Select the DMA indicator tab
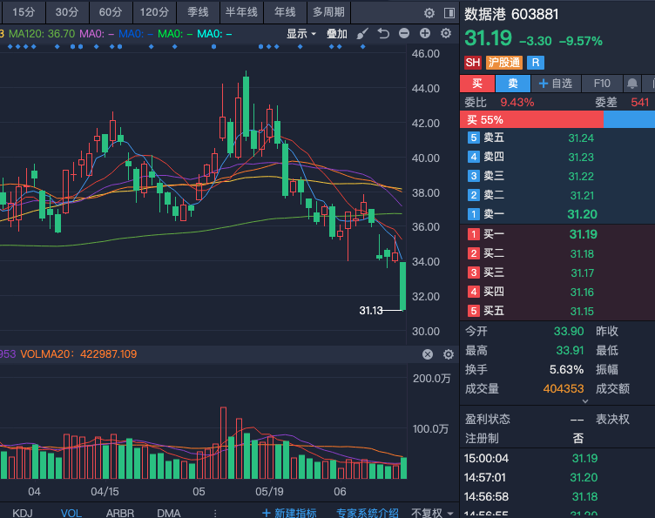Screen dimensions: 655x518 (x=169, y=513)
